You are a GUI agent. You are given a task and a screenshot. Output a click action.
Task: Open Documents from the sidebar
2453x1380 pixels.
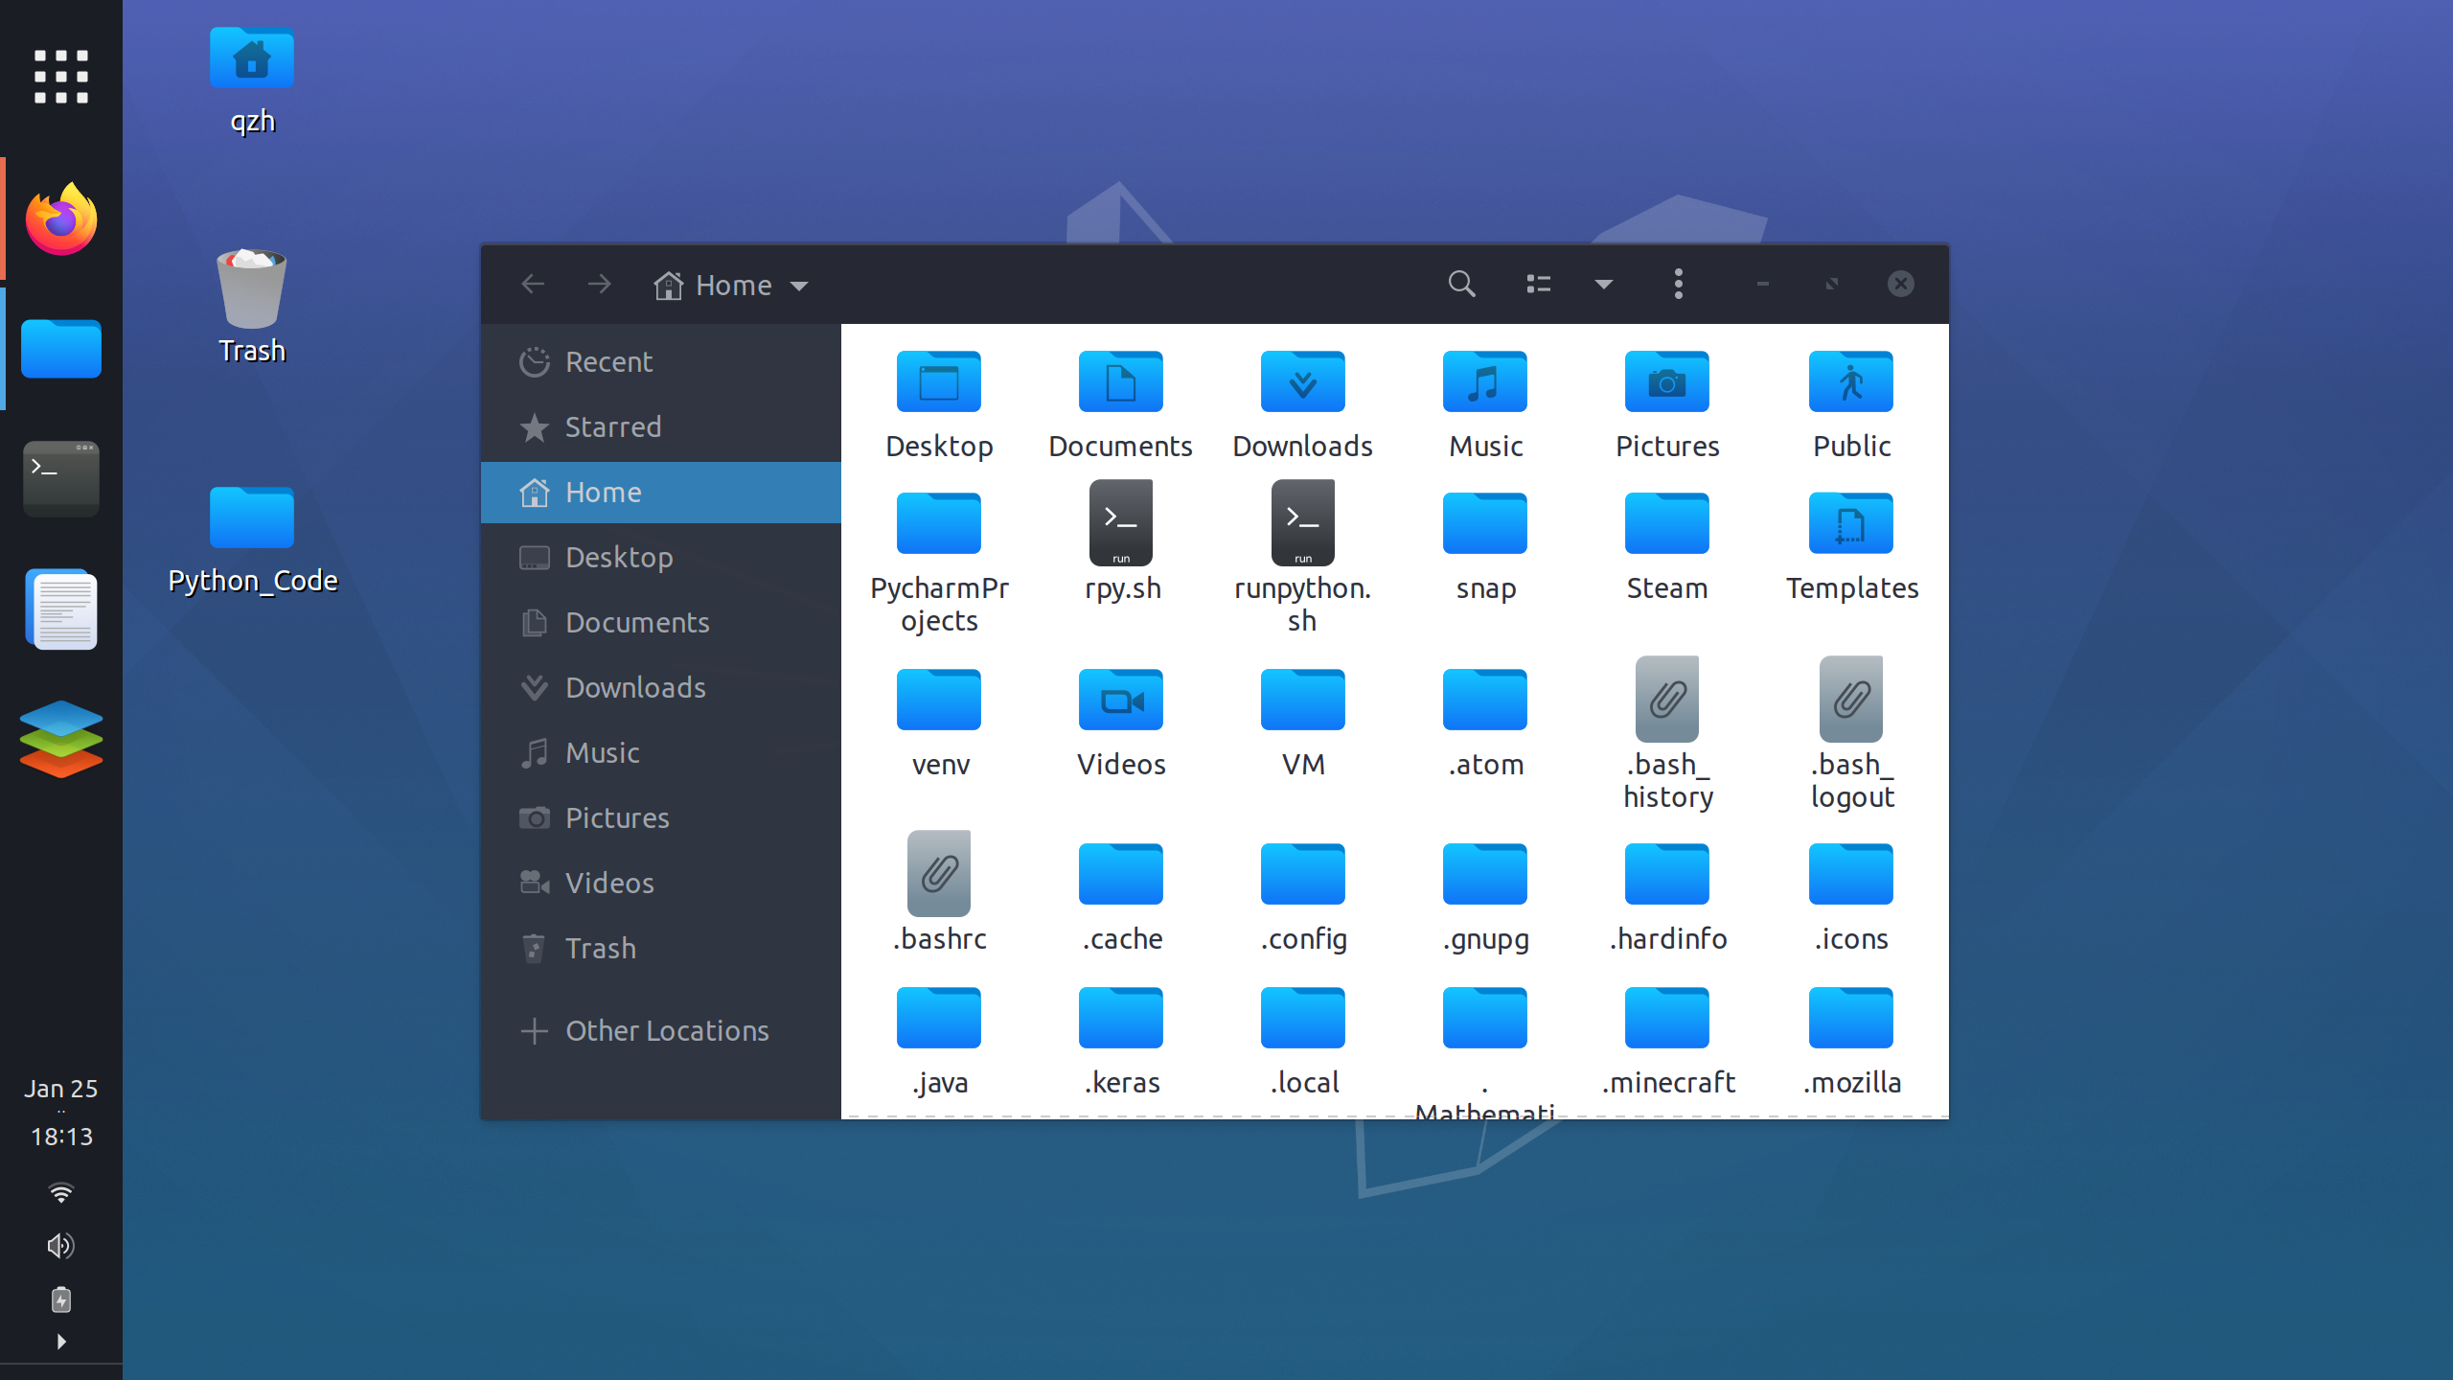click(x=661, y=623)
